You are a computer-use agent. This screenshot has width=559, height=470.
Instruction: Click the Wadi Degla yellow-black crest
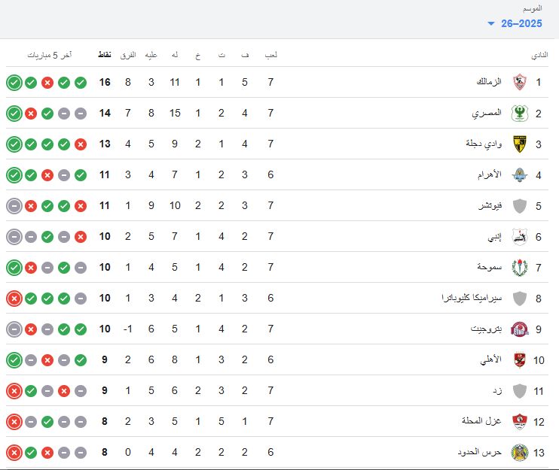pos(519,144)
